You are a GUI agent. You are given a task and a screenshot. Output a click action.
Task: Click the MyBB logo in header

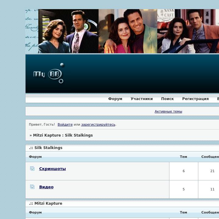[48, 73]
